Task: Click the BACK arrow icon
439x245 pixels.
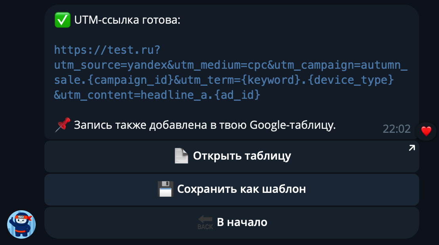Action: 206,221
